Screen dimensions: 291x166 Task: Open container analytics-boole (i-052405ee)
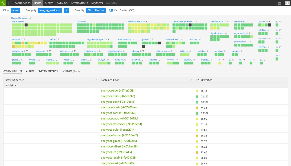coord(119,107)
